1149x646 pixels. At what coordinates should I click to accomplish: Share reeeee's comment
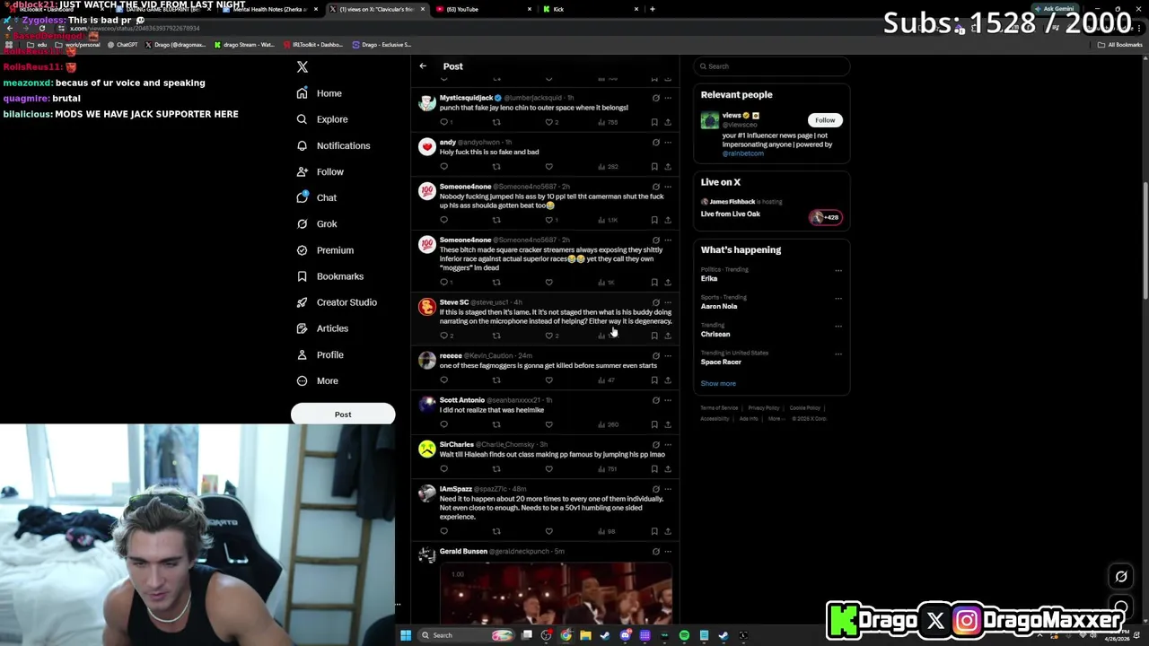pyautogui.click(x=667, y=380)
